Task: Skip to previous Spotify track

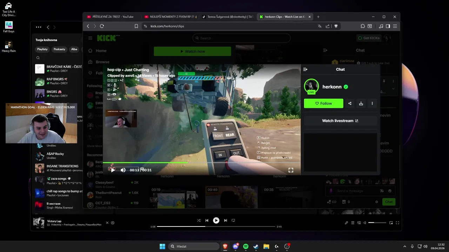Action: click(207, 220)
